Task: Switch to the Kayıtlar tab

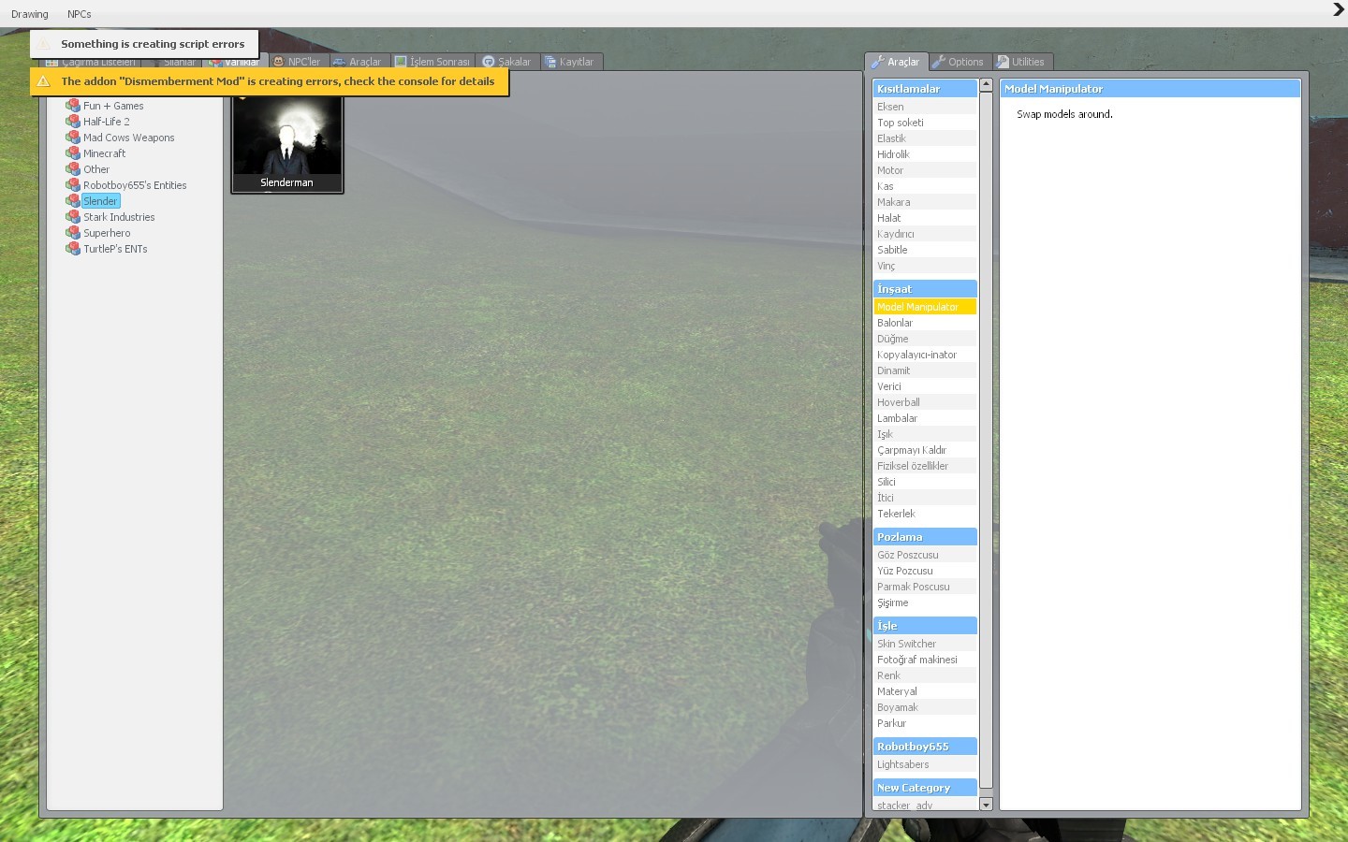Action: coord(570,62)
